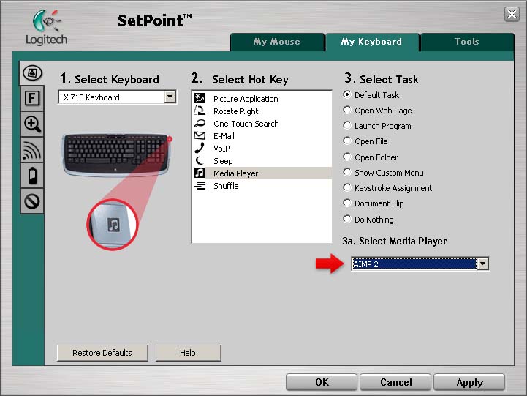
Task: Open the AIMP 2 media player dropdown
Action: click(482, 264)
